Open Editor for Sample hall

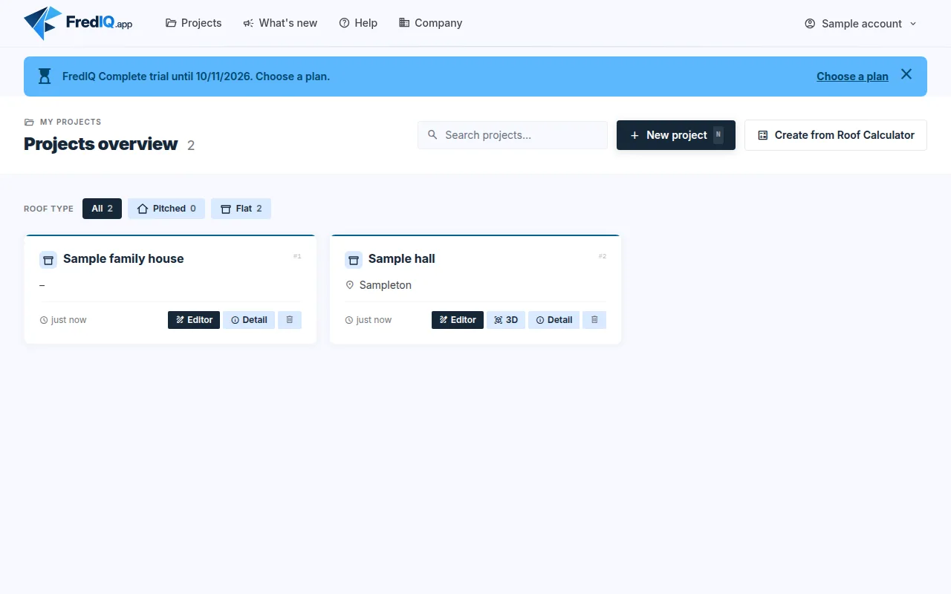pos(458,320)
